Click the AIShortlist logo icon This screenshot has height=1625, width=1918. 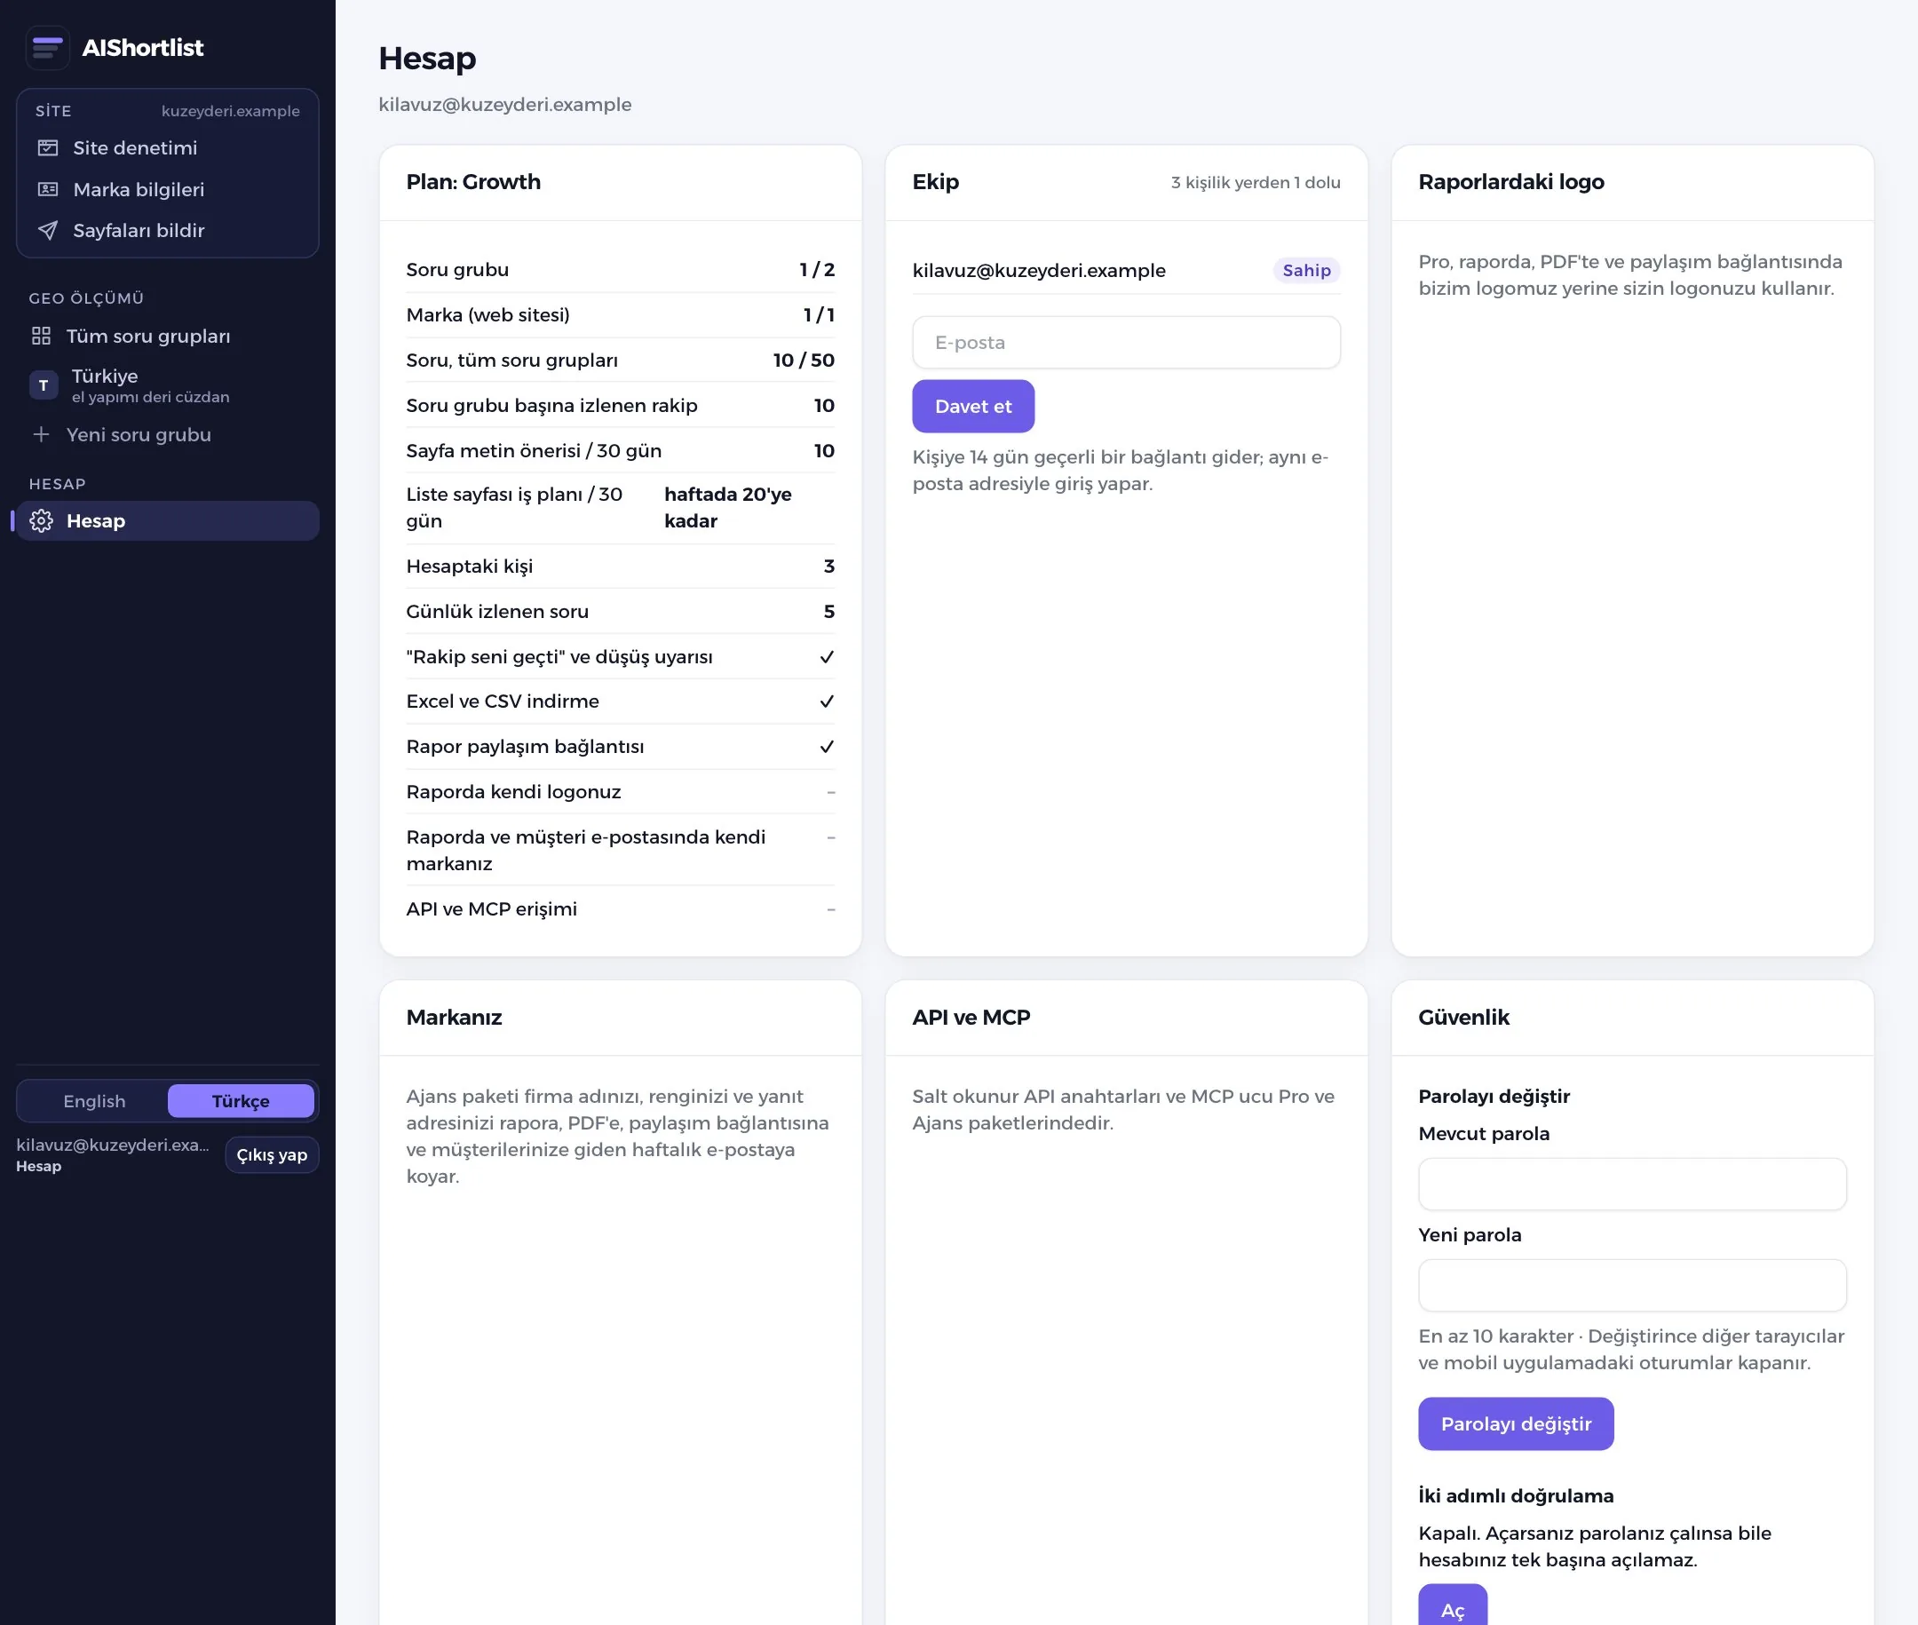[48, 48]
